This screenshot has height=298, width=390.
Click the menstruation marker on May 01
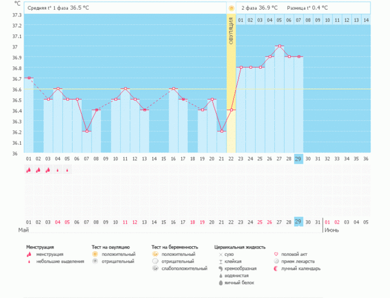(x=28, y=170)
